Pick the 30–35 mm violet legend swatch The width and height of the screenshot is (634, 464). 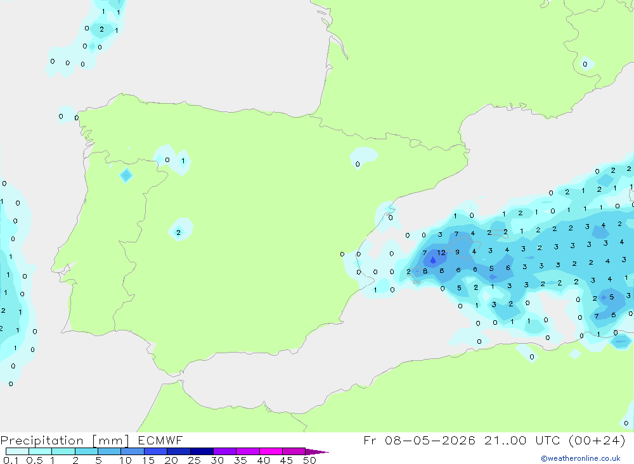225,451
